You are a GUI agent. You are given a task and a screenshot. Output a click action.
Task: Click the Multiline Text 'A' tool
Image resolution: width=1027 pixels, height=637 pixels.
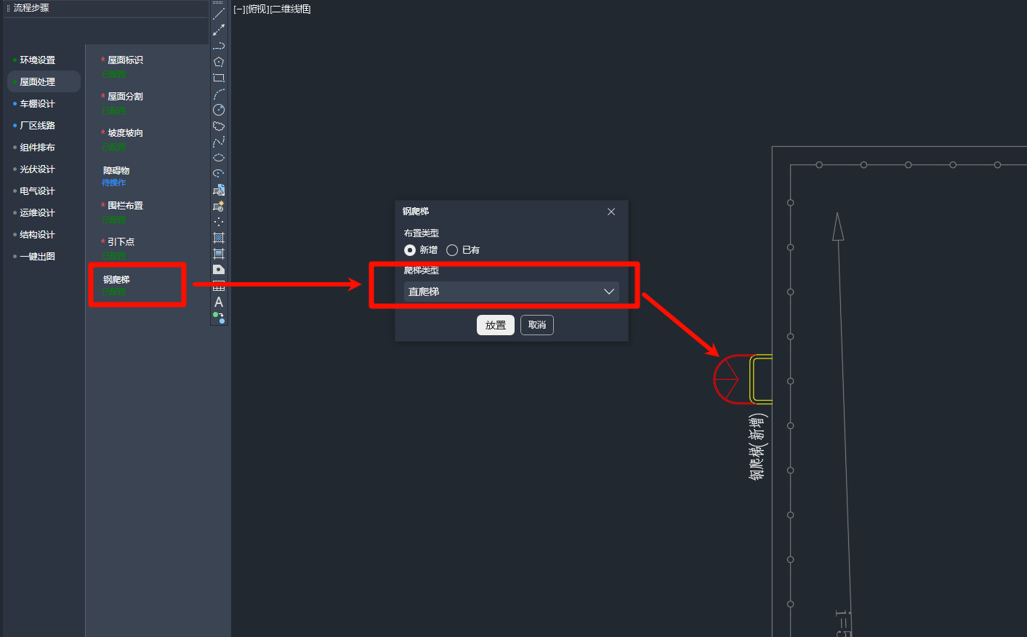(x=219, y=302)
